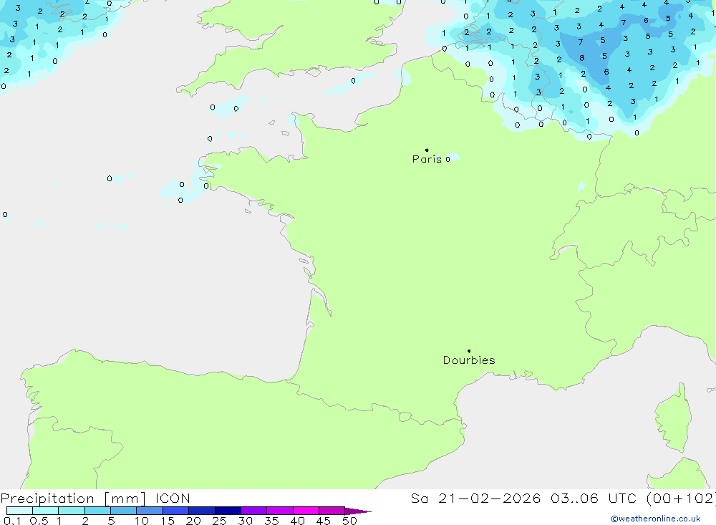
Task: Pick the 15–20 mm legend swatch
Action: click(x=176, y=511)
